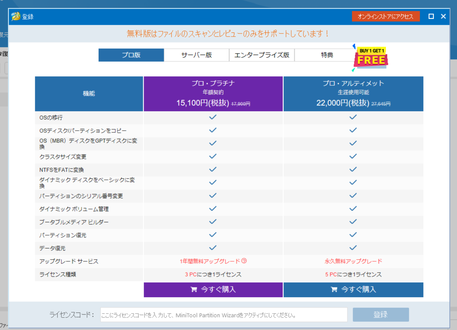
Task: Click the Platinum checkmark for ダイナミック ボリューム管理
Action: [x=213, y=208]
